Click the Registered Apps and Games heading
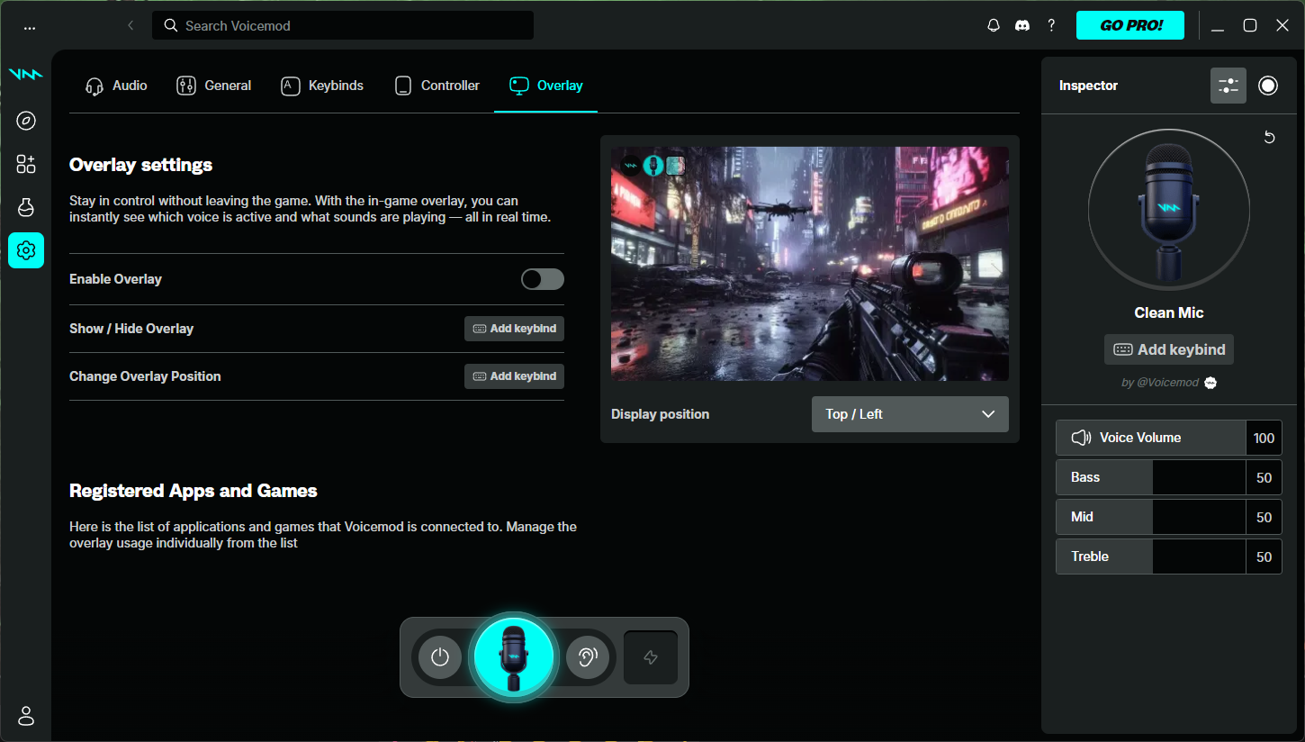 click(193, 491)
